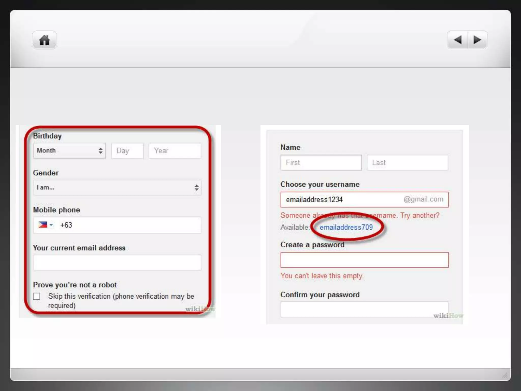Click the 'Choose your username' label
This screenshot has height=391, width=521.
tap(320, 184)
